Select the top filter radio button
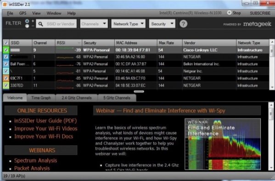The height and width of the screenshot is (181, 275). pyautogui.click(x=27, y=21)
